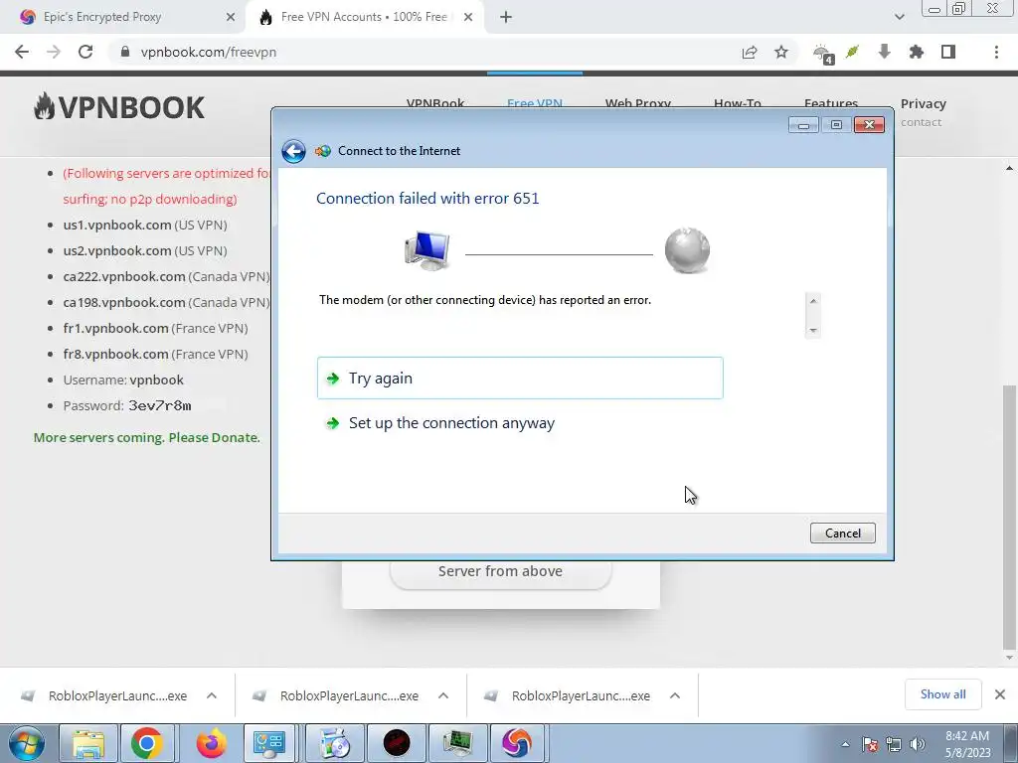Close the Free VPN Accounts tab
Image resolution: width=1018 pixels, height=763 pixels.
468,18
